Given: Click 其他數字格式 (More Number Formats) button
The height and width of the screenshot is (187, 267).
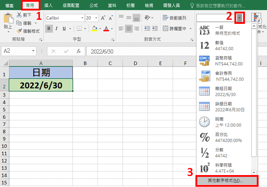Looking at the screenshot, I should 227,181.
